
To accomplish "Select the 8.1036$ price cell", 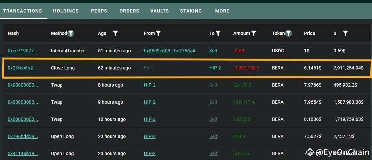I will point(313,119).
